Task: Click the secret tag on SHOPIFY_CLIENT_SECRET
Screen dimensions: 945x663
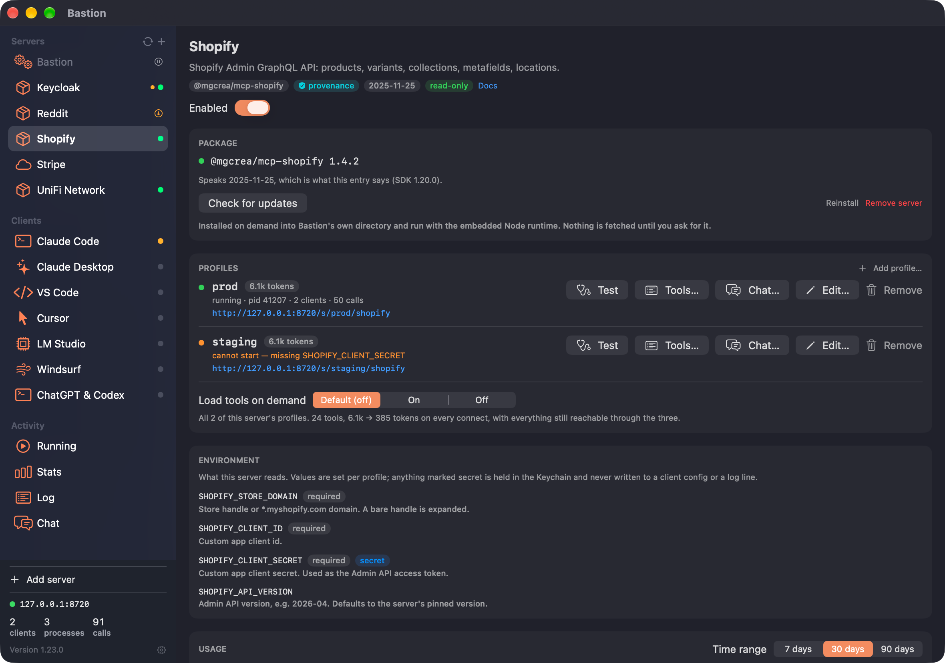Action: point(372,561)
